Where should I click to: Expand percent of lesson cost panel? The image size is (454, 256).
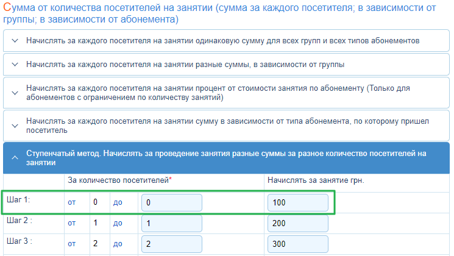pyautogui.click(x=225, y=93)
